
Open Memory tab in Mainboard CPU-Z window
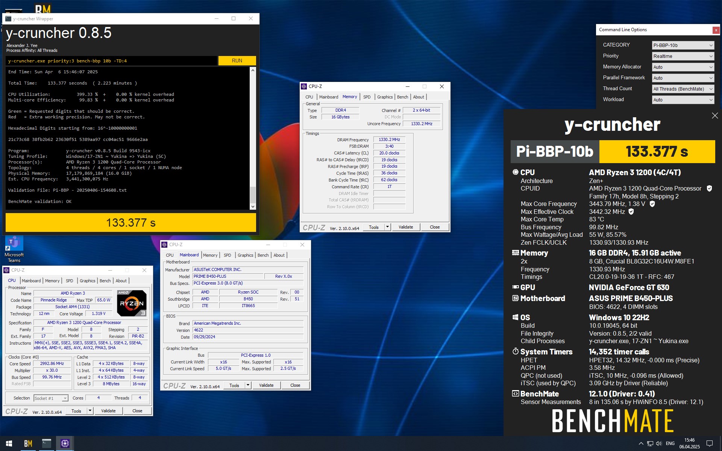pyautogui.click(x=210, y=255)
